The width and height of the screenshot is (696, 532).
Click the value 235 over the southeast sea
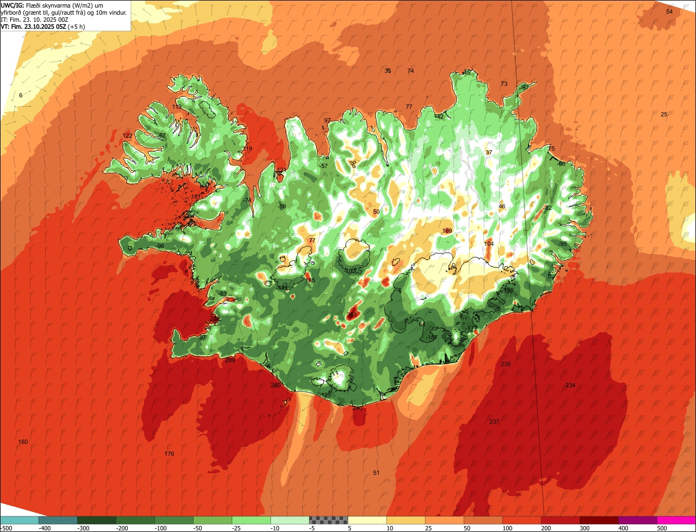506,364
